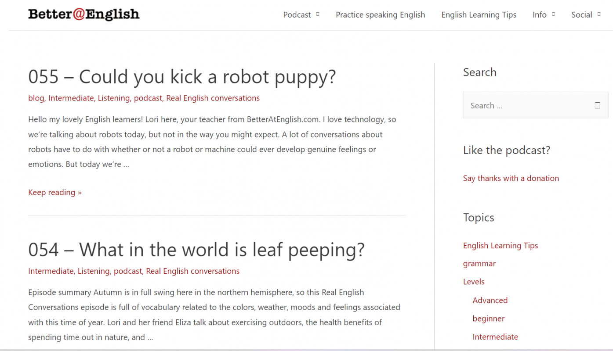Open Practice speaking English menu item

(380, 15)
